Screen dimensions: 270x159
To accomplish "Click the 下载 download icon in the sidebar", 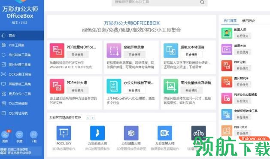I will [34, 135].
